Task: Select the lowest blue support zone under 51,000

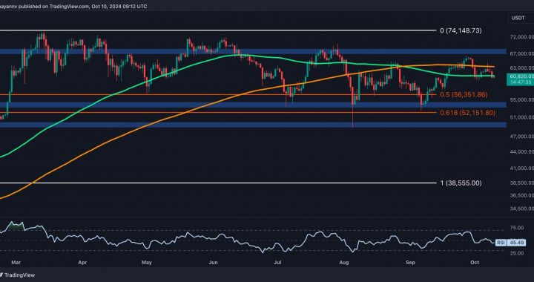Action: (x=253, y=125)
